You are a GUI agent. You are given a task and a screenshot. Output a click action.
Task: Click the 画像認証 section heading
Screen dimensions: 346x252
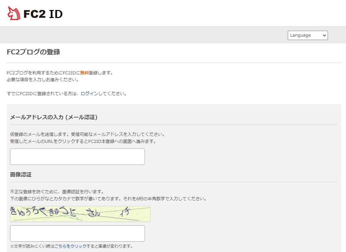pos(21,175)
